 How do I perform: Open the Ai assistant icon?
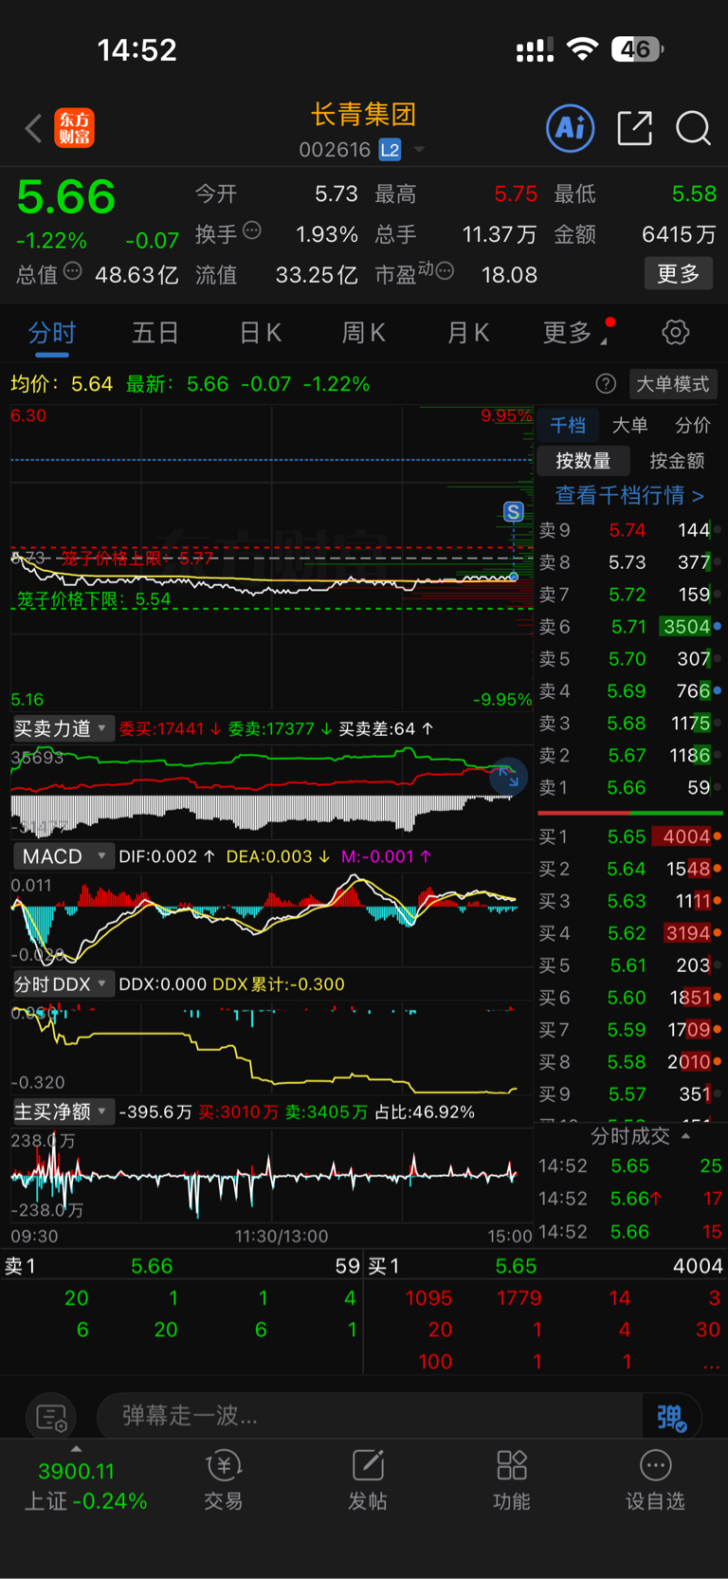point(571,128)
